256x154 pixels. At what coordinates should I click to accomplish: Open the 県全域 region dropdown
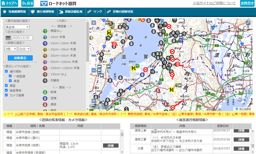point(17,27)
